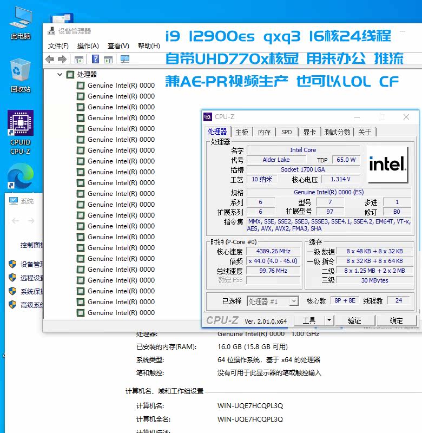Click the Alder Lake code name value
The width and height of the screenshot is (422, 433).
[276, 160]
